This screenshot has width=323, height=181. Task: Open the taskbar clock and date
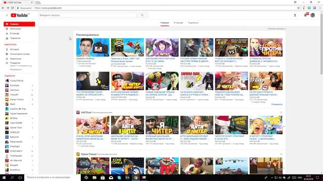click(x=308, y=177)
